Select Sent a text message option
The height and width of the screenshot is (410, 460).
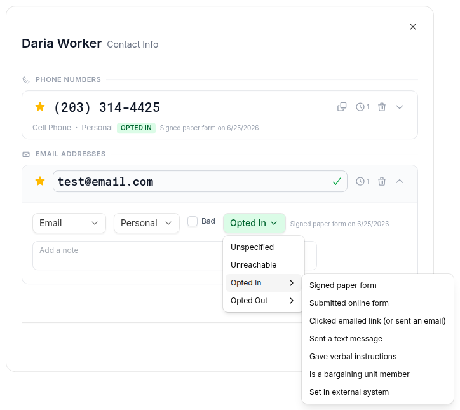pos(377,339)
